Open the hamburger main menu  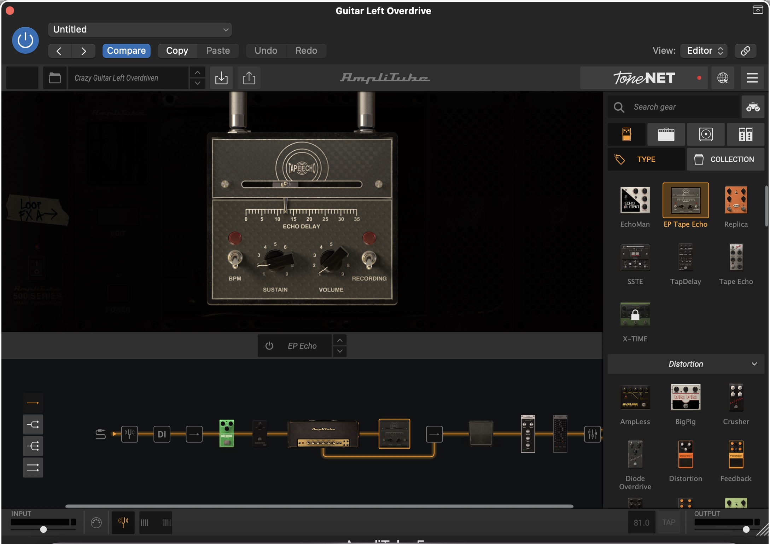click(752, 78)
